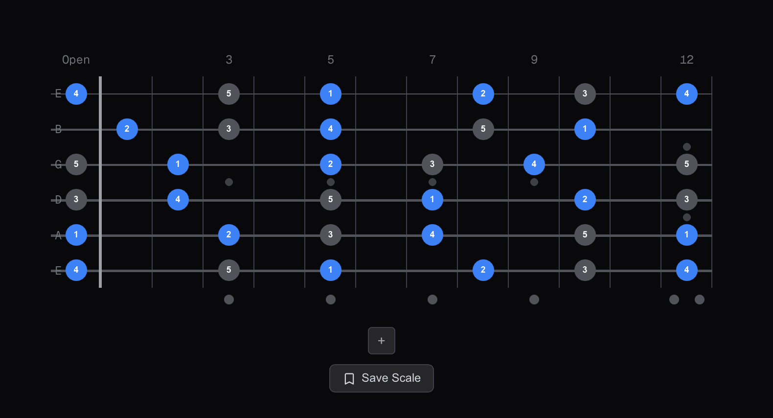Toggle the blue "2" note on the A string at fret 3
Screen dimensions: 773x418
[229, 234]
